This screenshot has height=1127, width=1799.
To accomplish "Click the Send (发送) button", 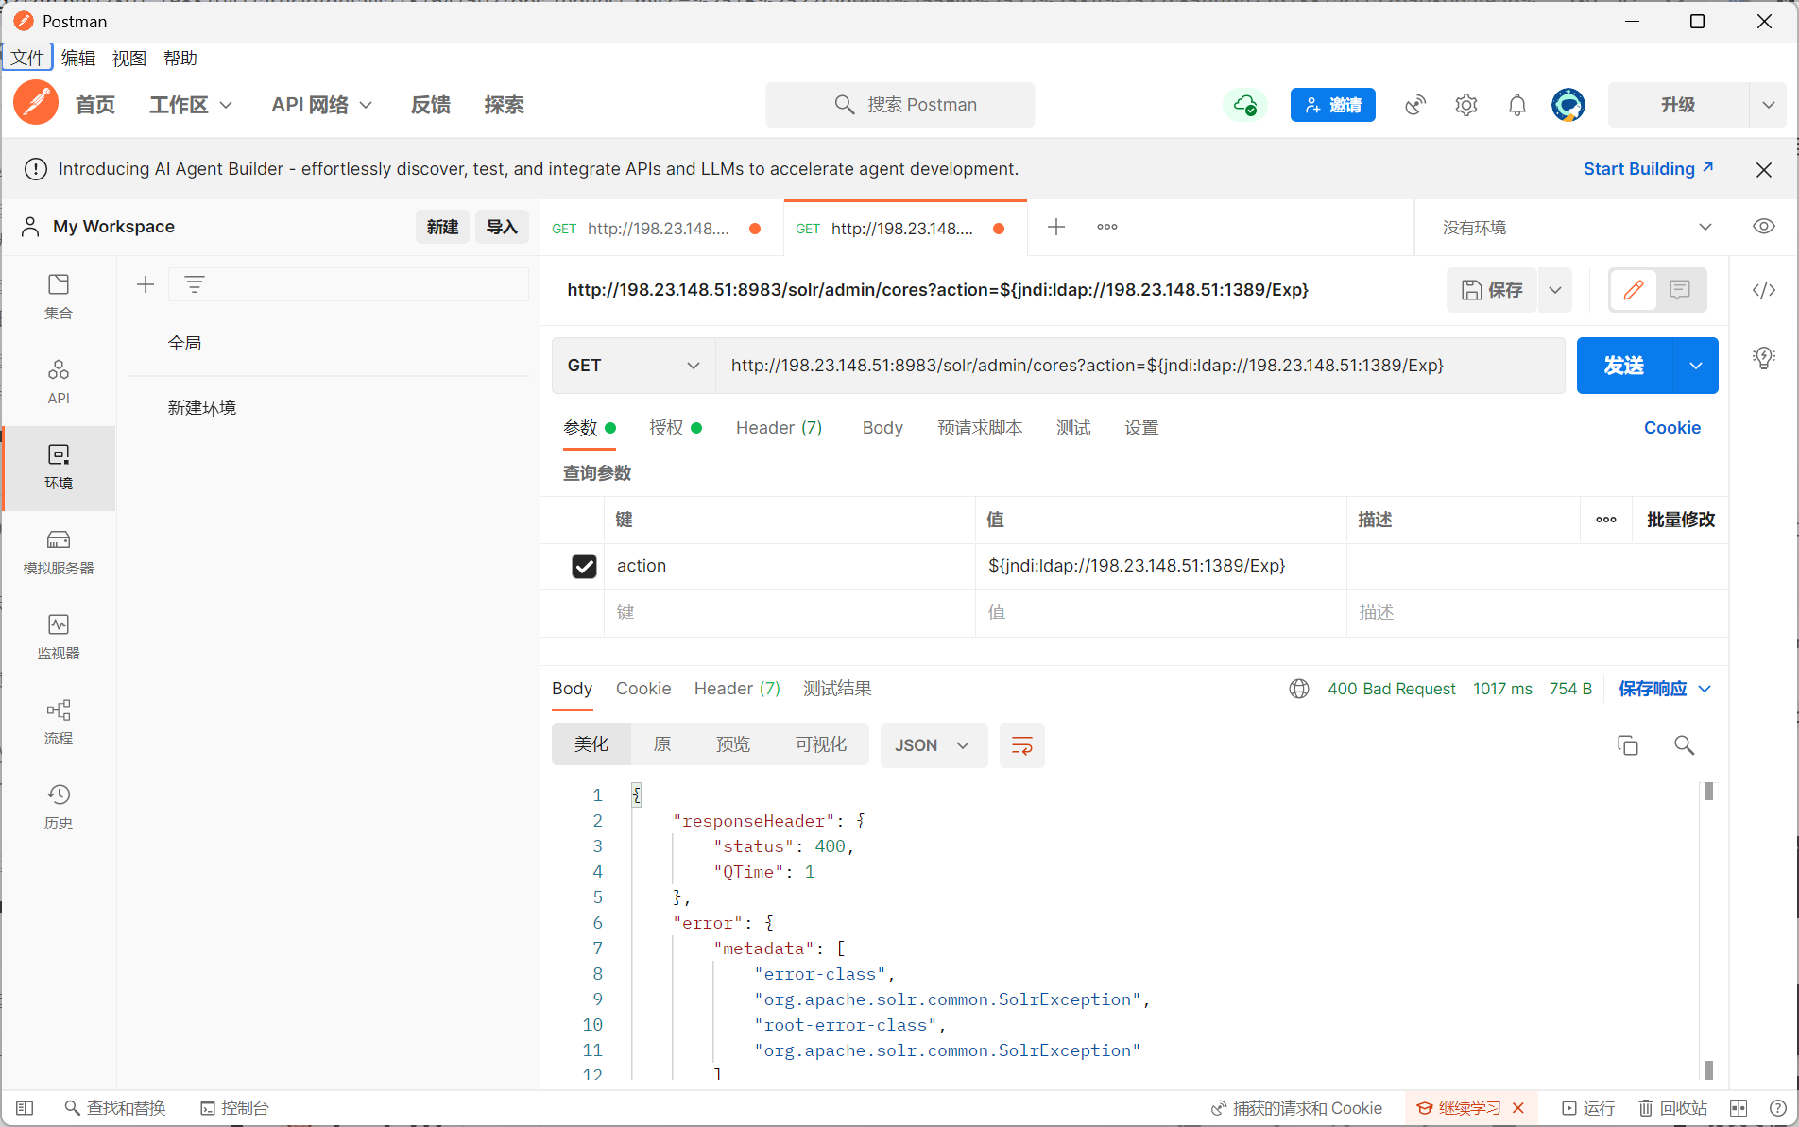I will tap(1624, 366).
